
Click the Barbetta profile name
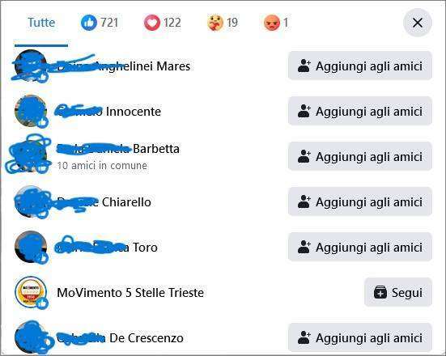(118, 149)
